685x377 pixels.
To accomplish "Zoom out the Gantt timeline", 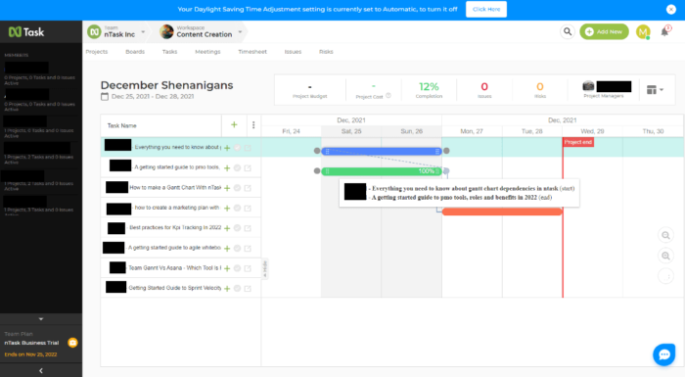I will click(665, 235).
